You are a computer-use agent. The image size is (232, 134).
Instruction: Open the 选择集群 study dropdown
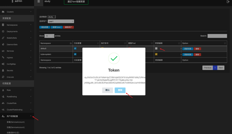[x=51, y=17]
